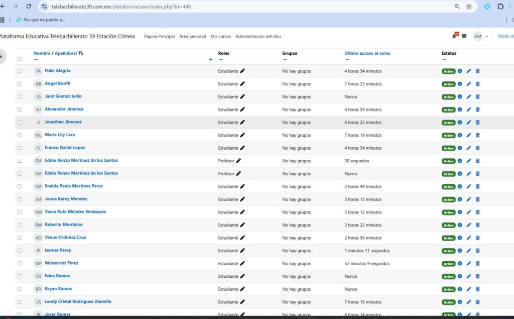Open Administración del sitio menu item
Screen dimensions: 514x319
pyautogui.click(x=258, y=37)
